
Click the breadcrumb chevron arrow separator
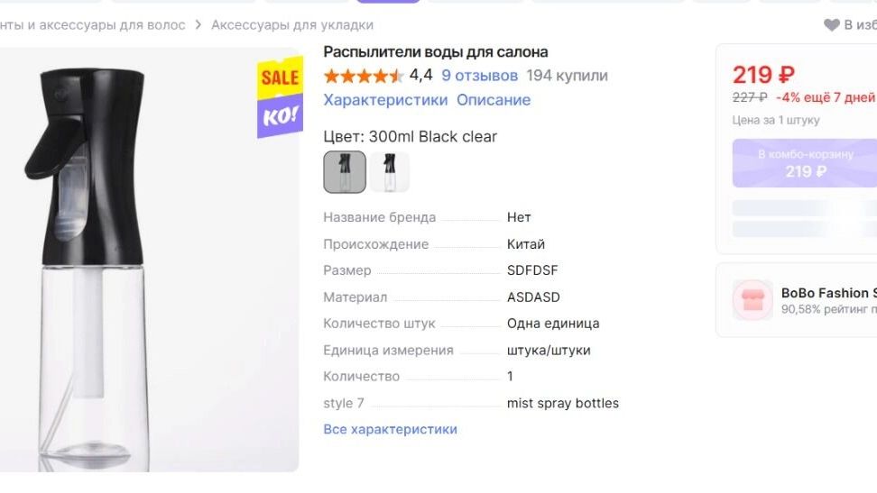point(198,24)
